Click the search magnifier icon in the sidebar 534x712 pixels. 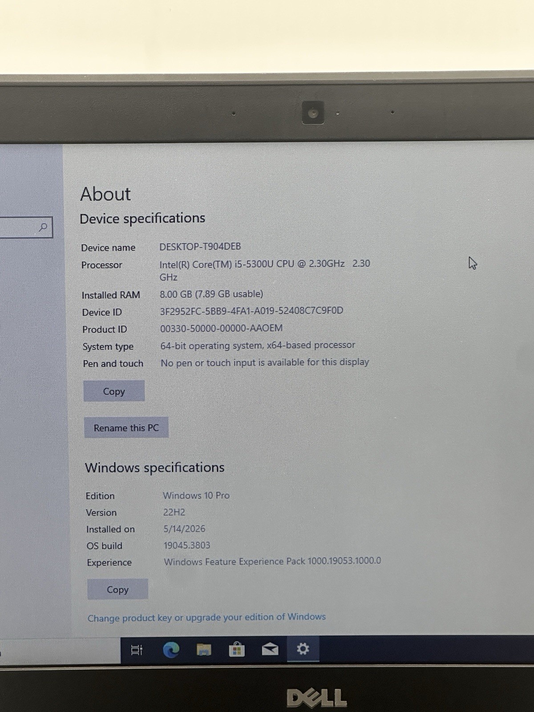pos(43,227)
